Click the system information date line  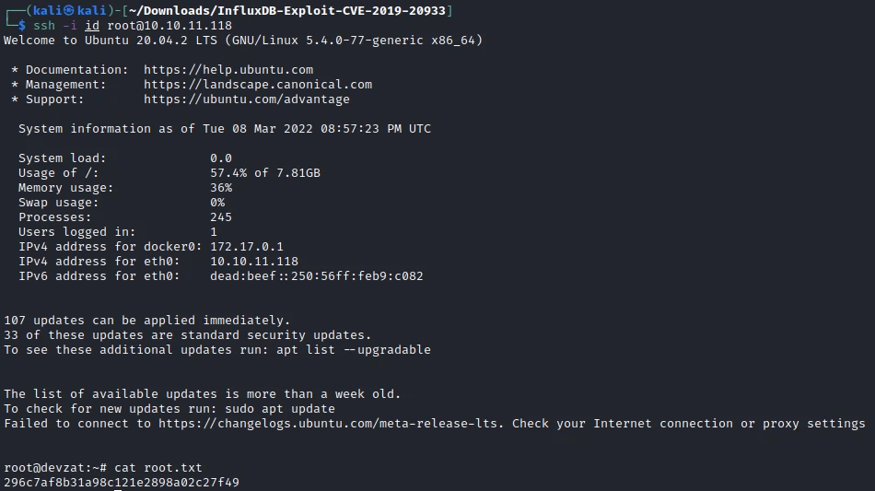coord(225,129)
